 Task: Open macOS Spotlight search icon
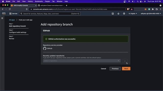point(138,2)
